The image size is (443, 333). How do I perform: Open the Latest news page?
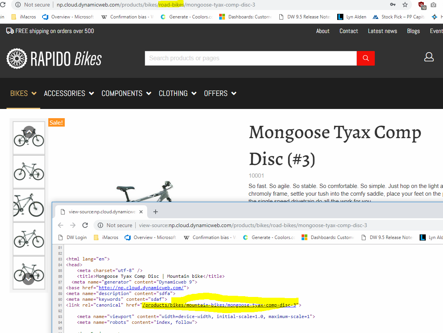pos(382,31)
